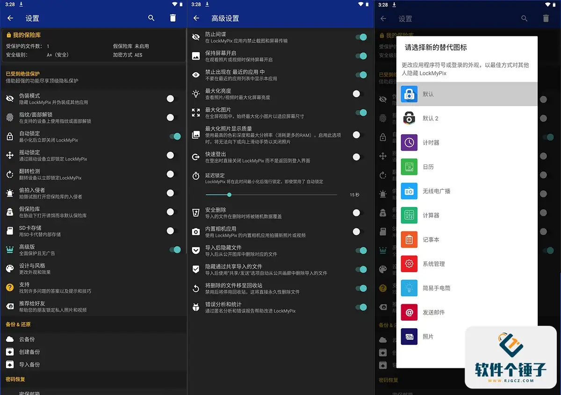Tap the back arrow in 设置 header
The width and height of the screenshot is (561, 395).
tap(10, 18)
